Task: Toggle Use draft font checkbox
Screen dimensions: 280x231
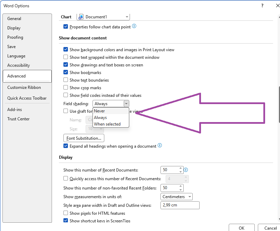Action: click(65, 111)
